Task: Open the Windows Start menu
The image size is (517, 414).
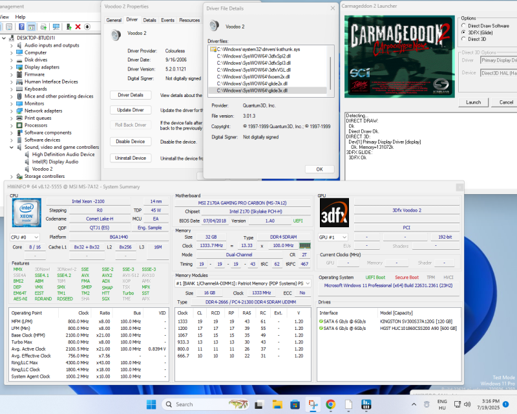Action: coord(151,404)
